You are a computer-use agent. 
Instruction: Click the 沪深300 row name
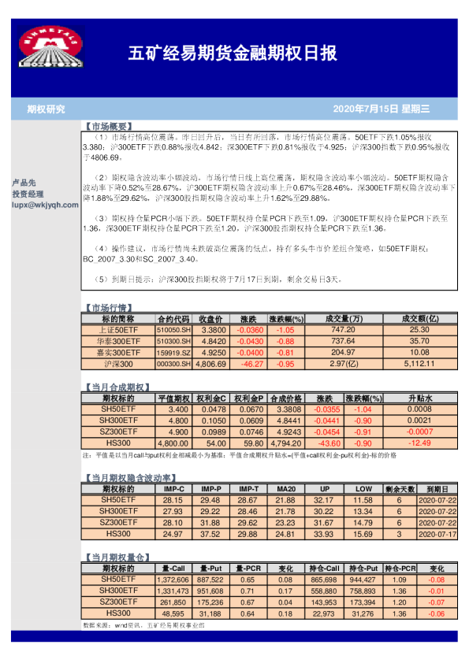tap(118, 364)
